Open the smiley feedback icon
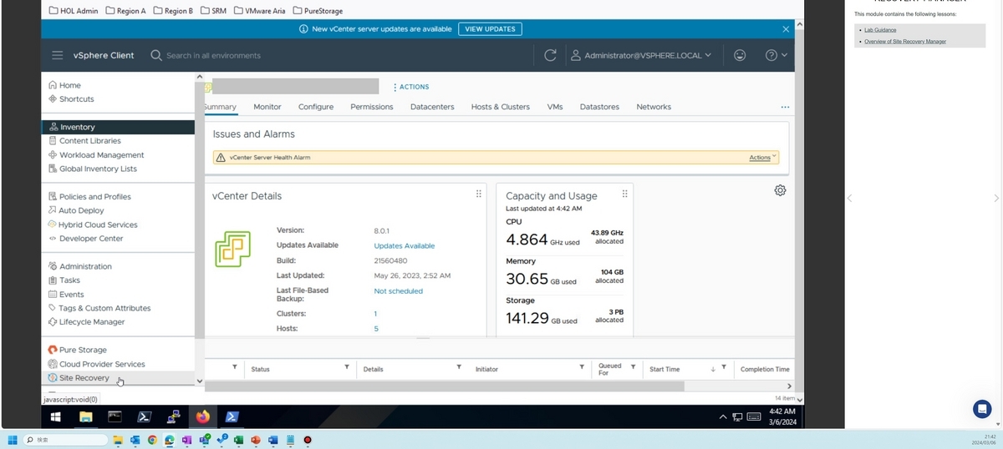This screenshot has height=449, width=1003. click(740, 55)
